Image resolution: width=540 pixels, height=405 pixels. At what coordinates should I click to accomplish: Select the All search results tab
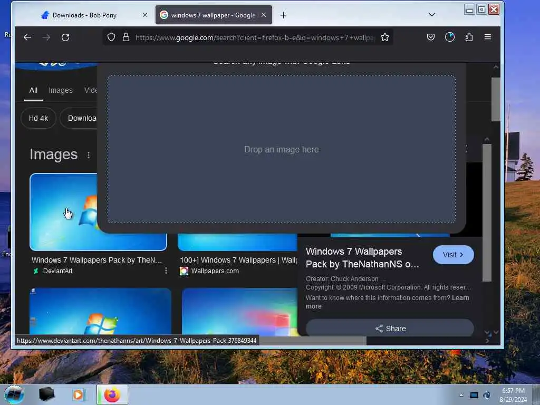pos(33,90)
